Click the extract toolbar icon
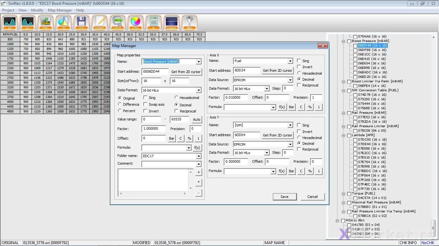The image size is (439, 246). [x=118, y=23]
